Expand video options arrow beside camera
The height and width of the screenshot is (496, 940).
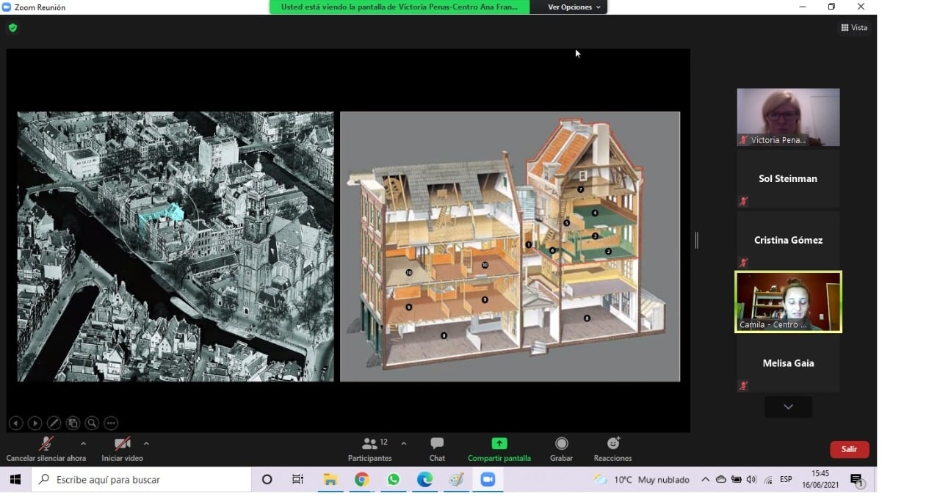[x=146, y=443]
